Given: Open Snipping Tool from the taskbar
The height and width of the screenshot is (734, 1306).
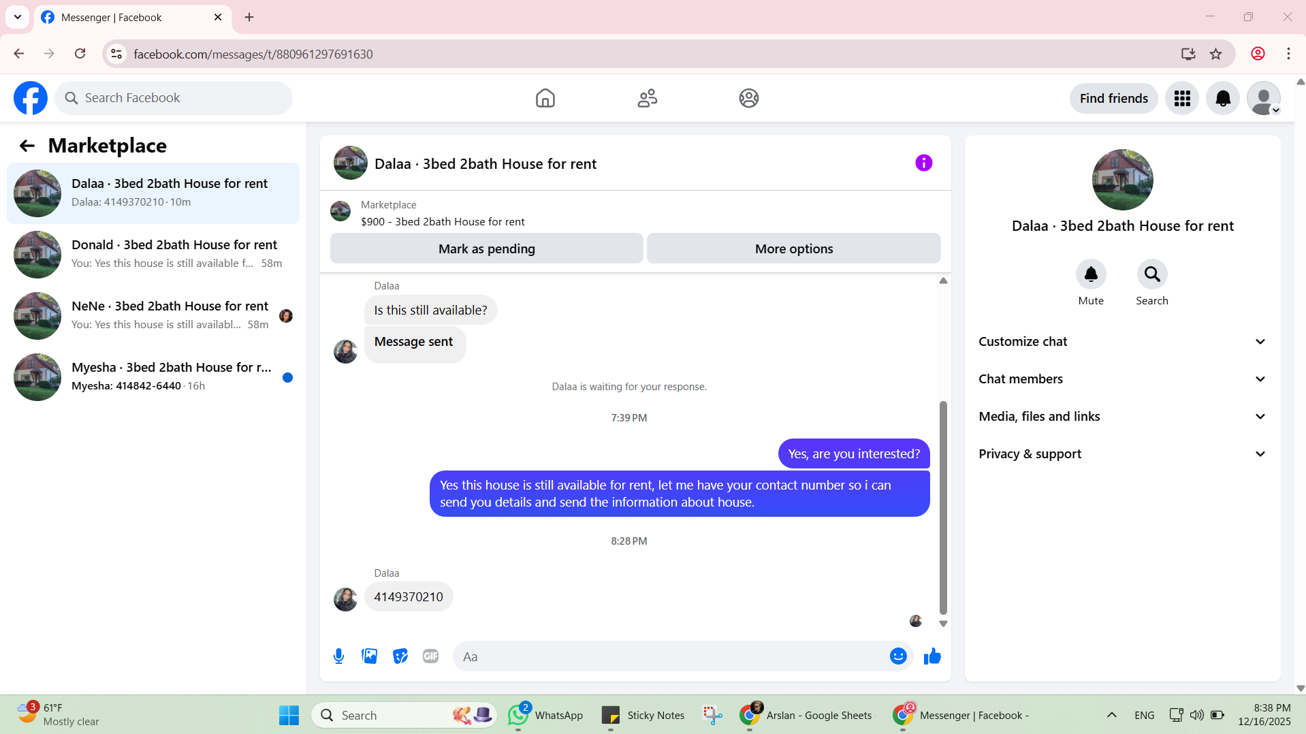Looking at the screenshot, I should 712,715.
